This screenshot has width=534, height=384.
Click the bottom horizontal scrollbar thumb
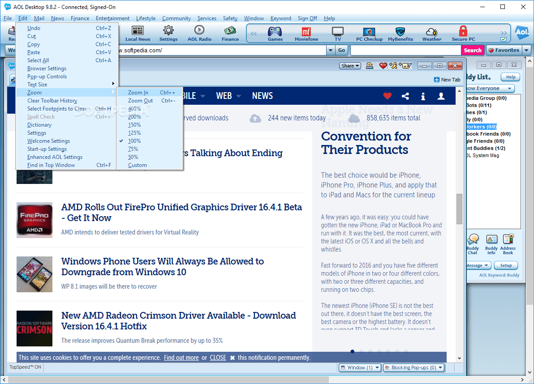(168, 380)
